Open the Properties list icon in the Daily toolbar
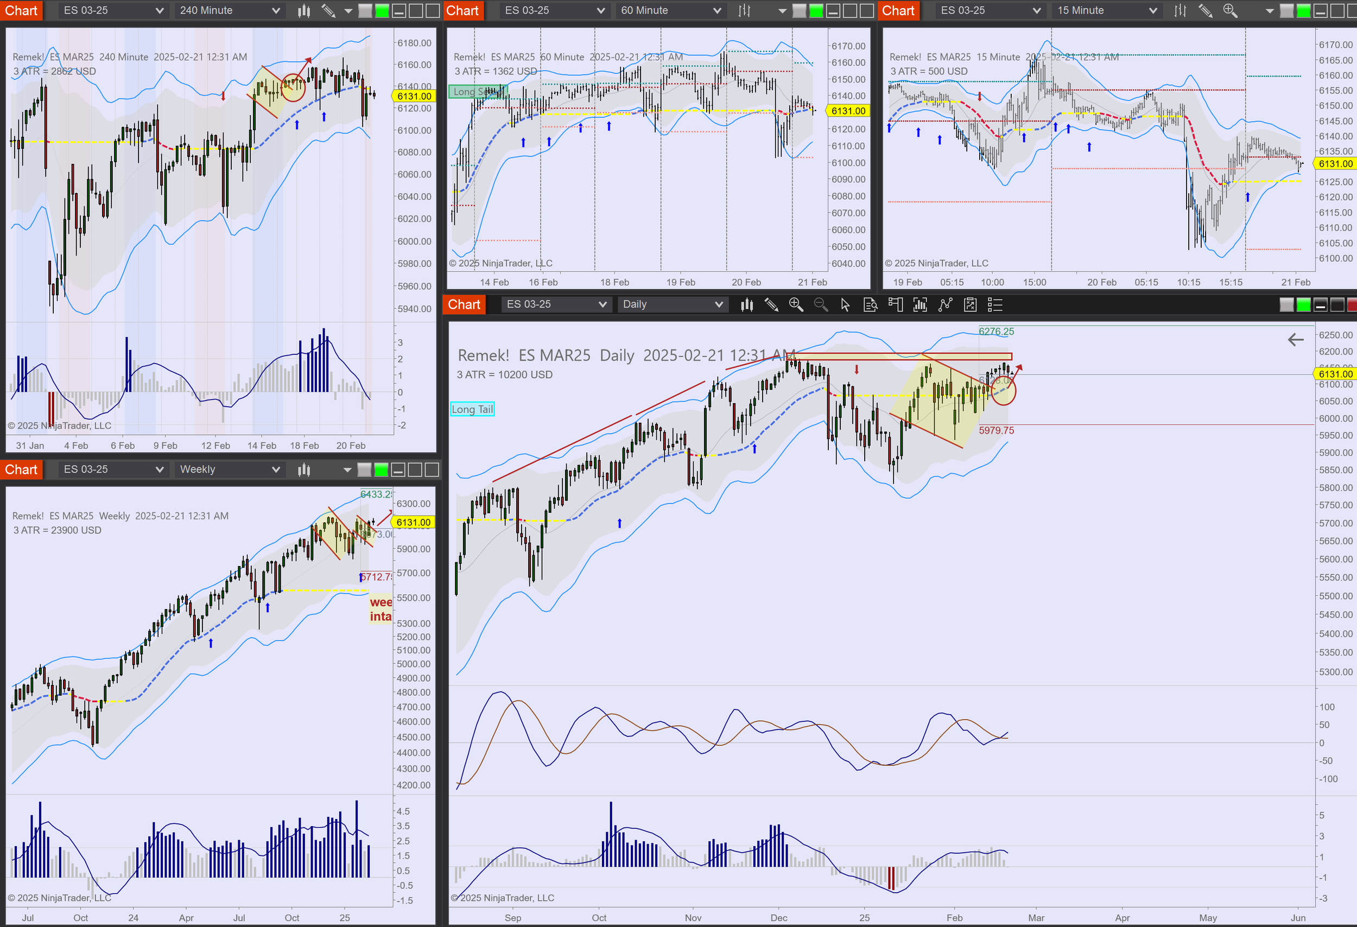 pyautogui.click(x=995, y=304)
